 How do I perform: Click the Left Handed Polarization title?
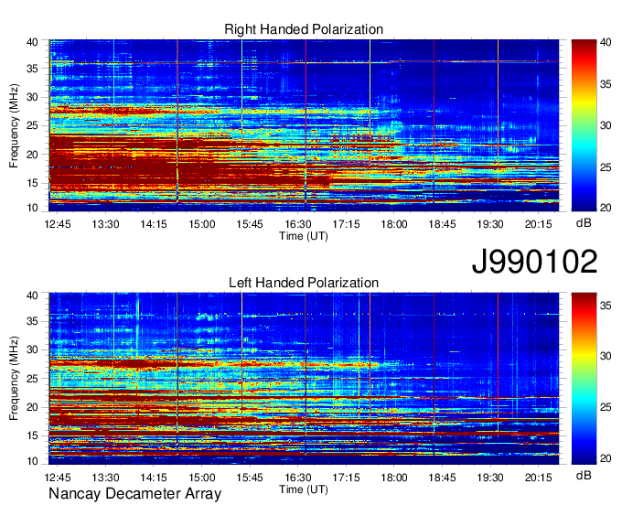pyautogui.click(x=304, y=283)
